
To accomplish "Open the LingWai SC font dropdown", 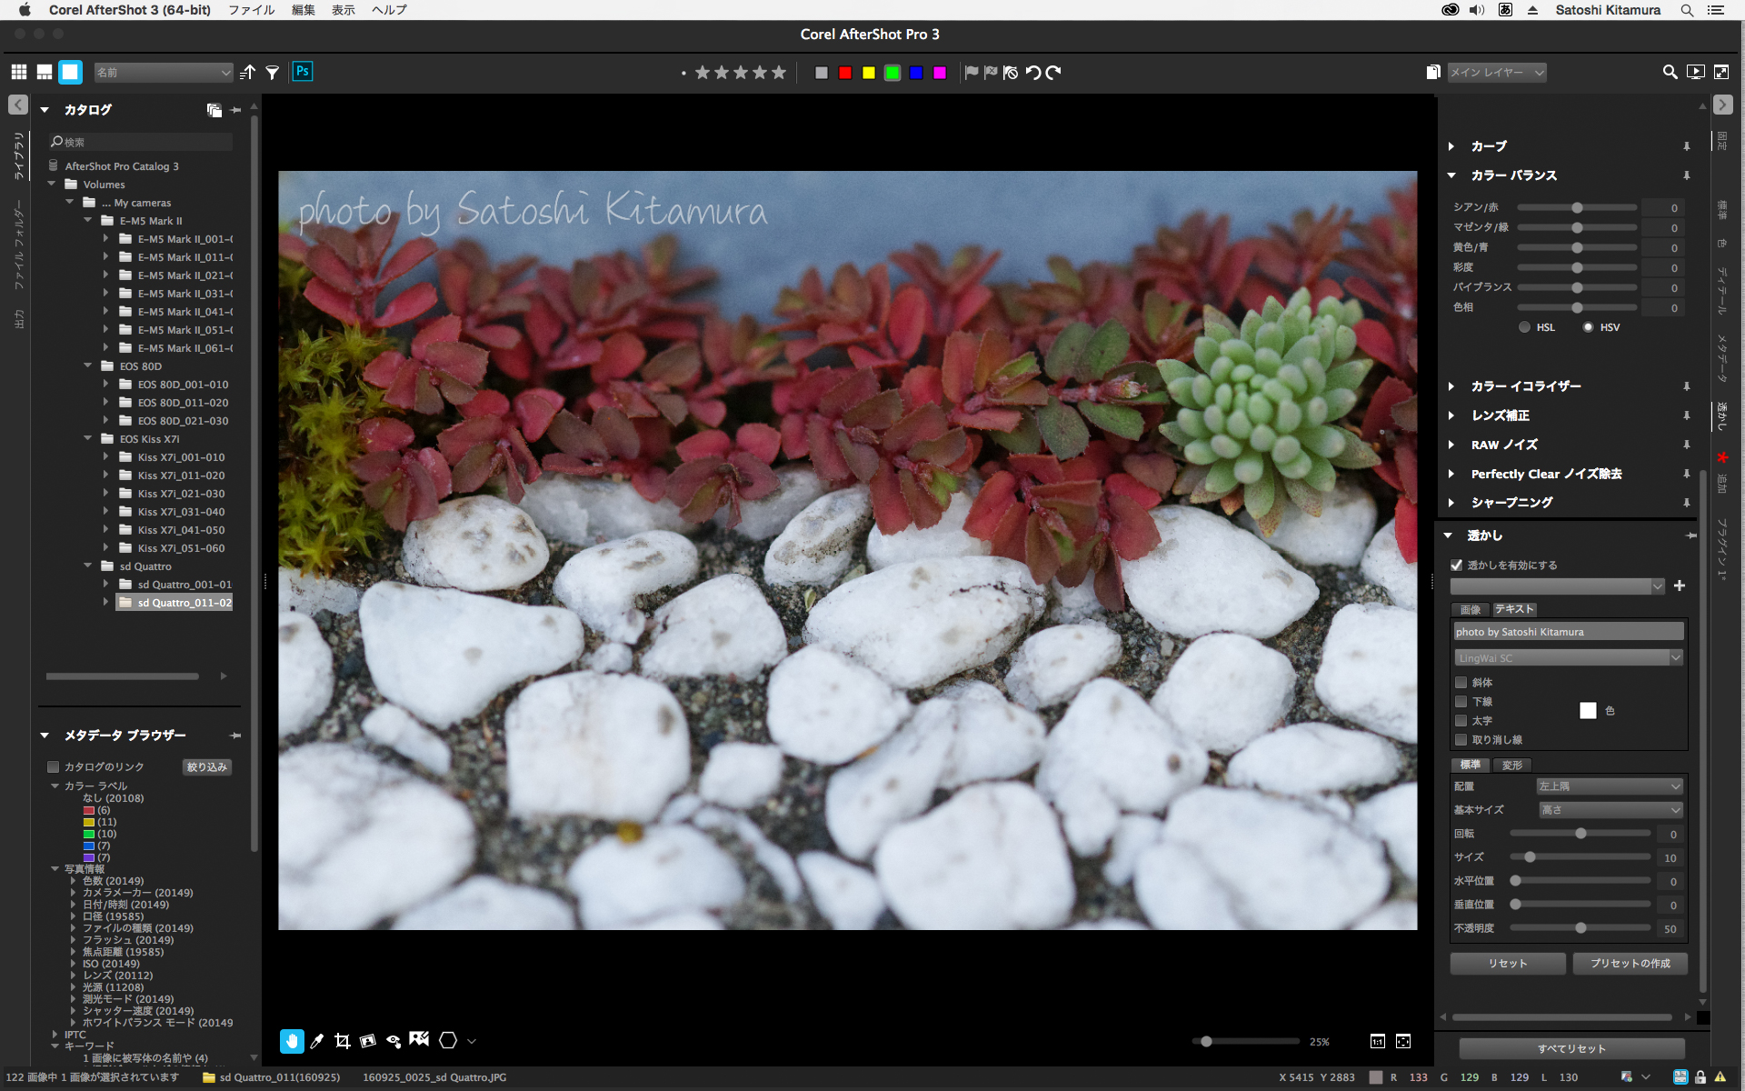I will click(1569, 658).
